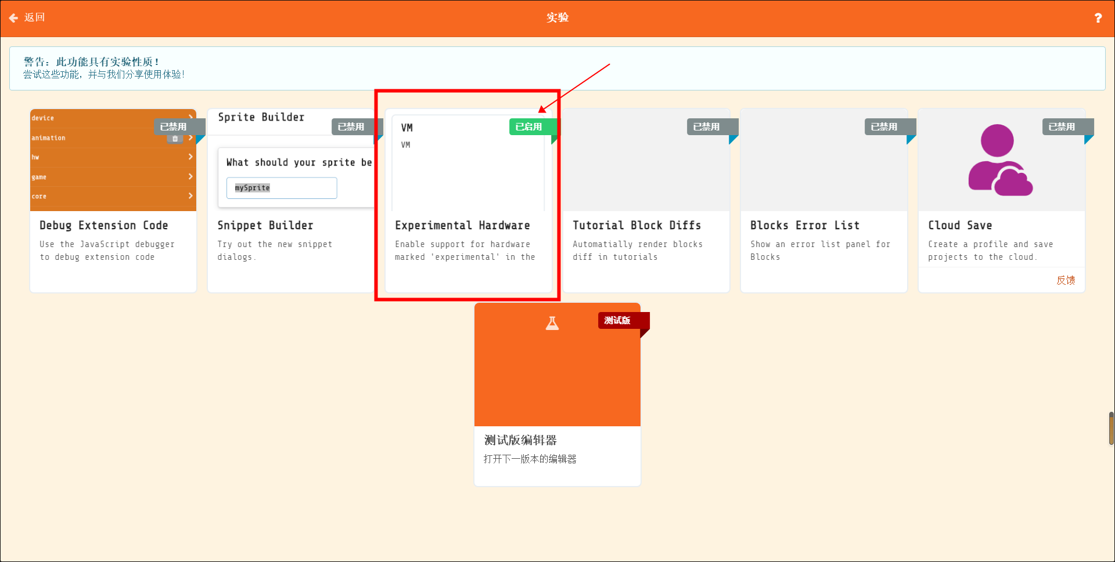Image resolution: width=1115 pixels, height=562 pixels.
Task: Click trash icon in animation row
Action: [x=175, y=139]
